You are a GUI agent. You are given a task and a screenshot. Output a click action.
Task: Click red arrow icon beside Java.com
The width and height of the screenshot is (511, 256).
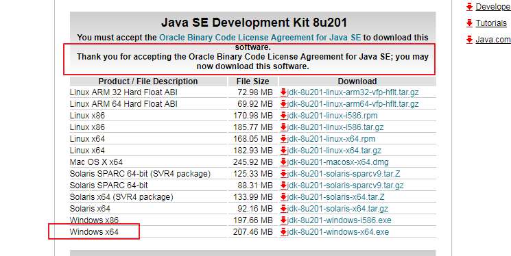tap(469, 40)
